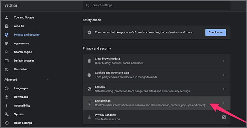
Task: Open Security settings row
Action: [x=157, y=89]
